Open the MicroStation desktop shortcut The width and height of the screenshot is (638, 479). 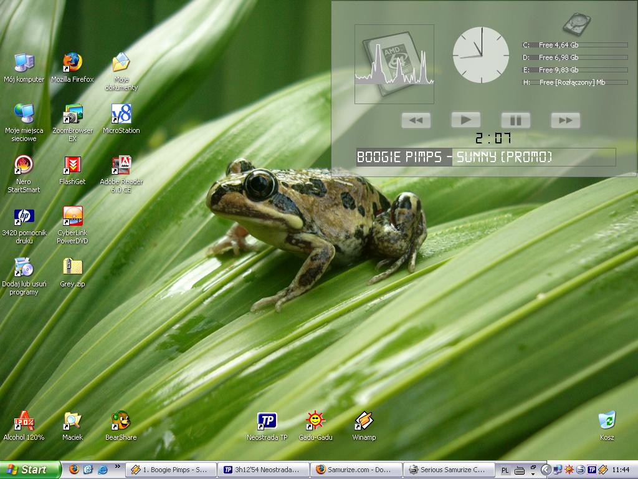click(121, 114)
